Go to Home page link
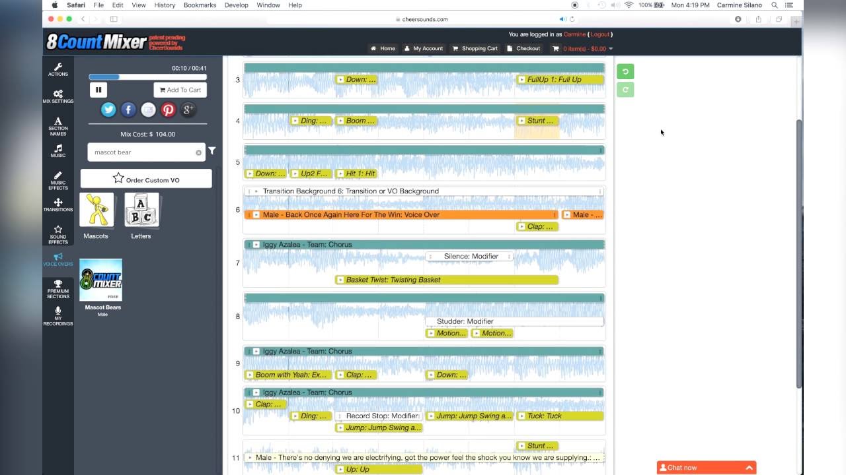The width and height of the screenshot is (846, 475). (x=383, y=48)
